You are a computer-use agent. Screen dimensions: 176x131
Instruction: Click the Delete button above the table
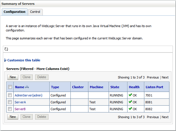pyautogui.click(x=42, y=77)
